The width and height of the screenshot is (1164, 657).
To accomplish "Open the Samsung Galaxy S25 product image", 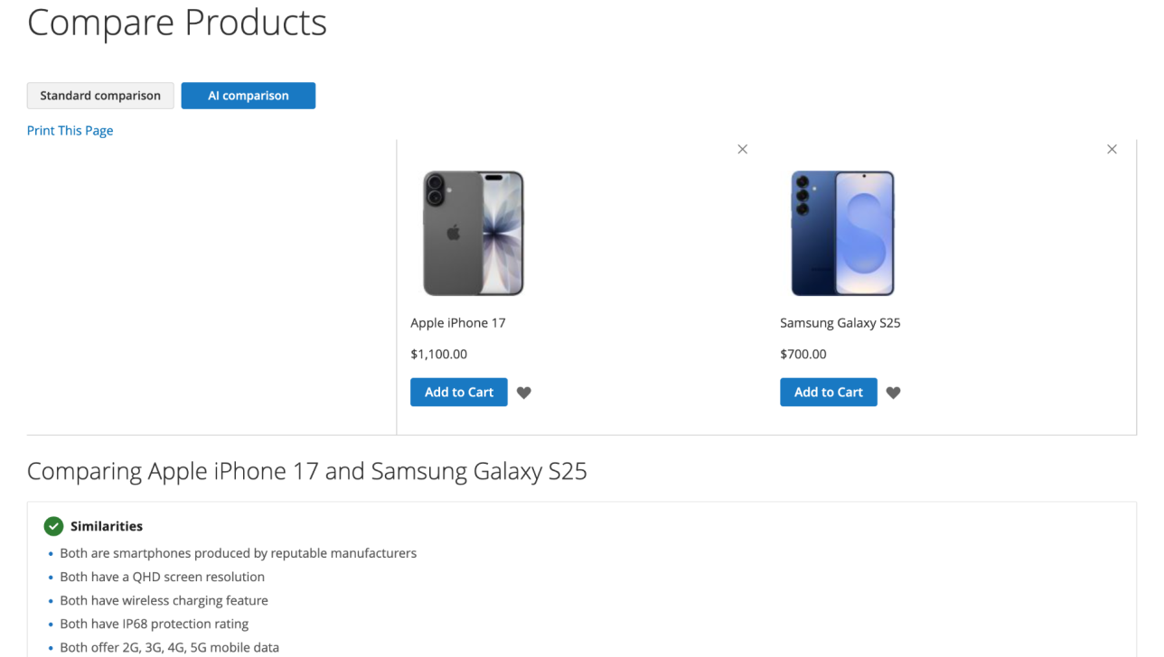I will pos(842,233).
